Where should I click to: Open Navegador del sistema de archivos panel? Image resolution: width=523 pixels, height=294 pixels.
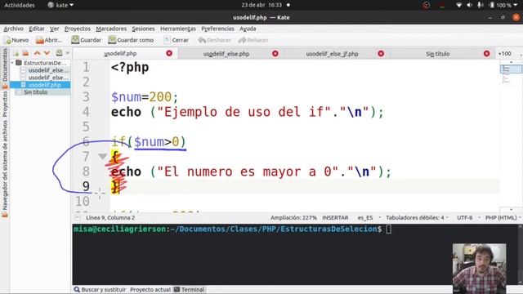(5, 169)
